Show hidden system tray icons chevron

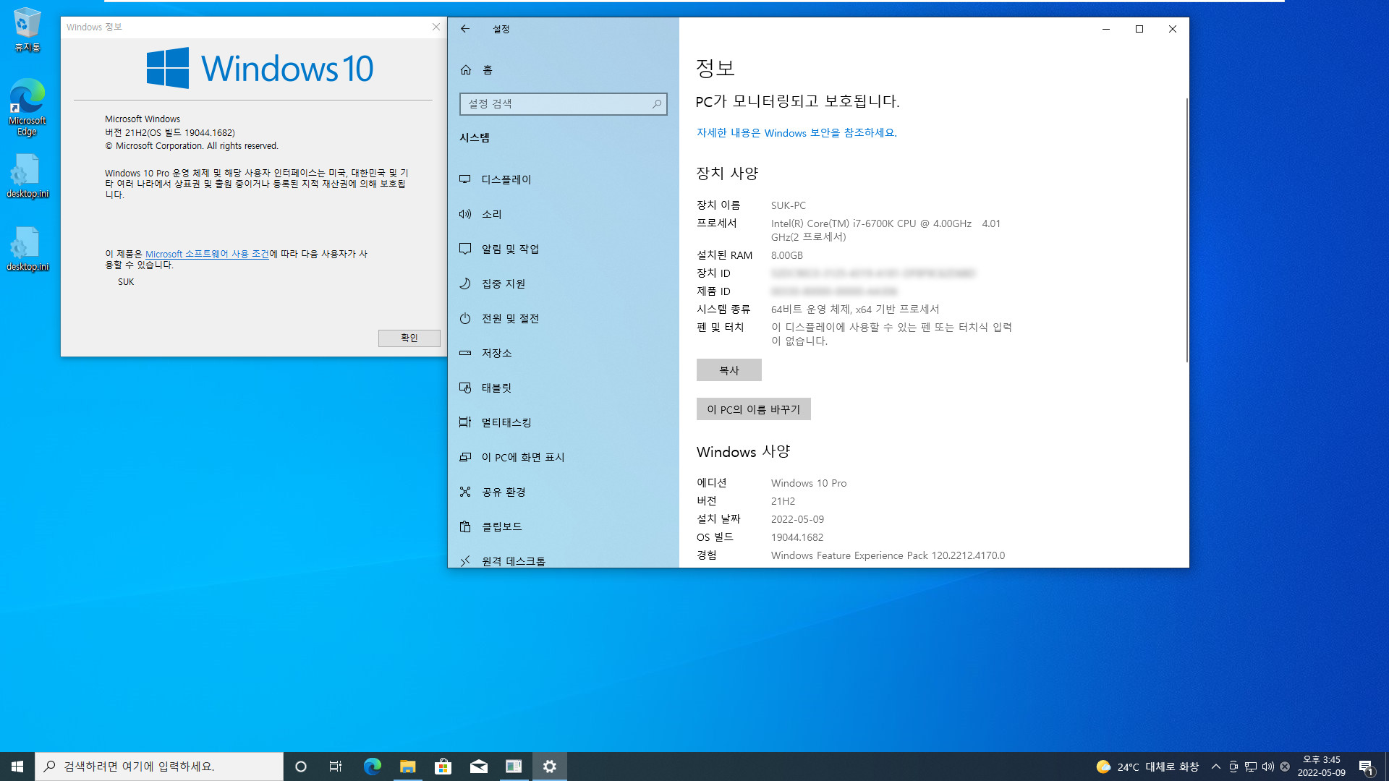point(1216,767)
